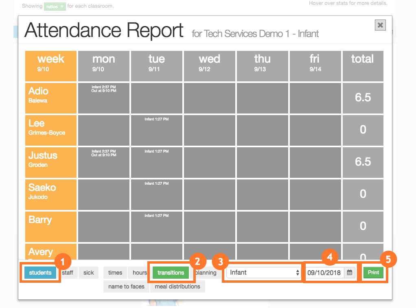Click the mon 9/10 column header

coord(104,66)
